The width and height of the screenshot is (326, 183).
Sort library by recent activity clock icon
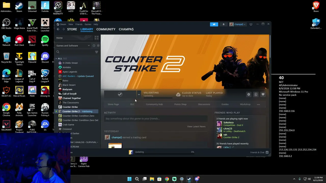[x=94, y=46]
